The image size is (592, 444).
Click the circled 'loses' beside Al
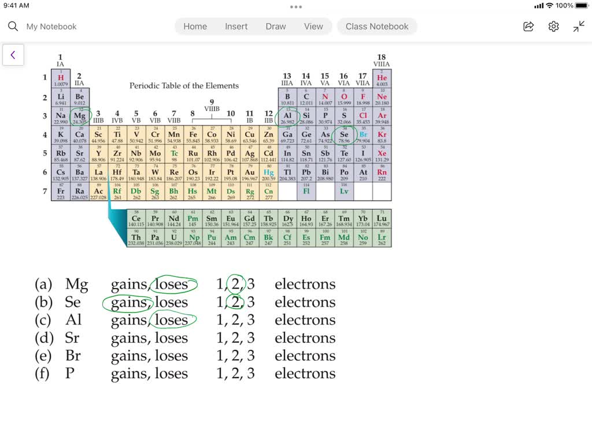tap(172, 320)
